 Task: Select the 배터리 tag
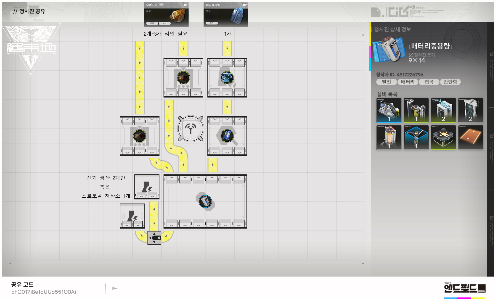pyautogui.click(x=407, y=82)
